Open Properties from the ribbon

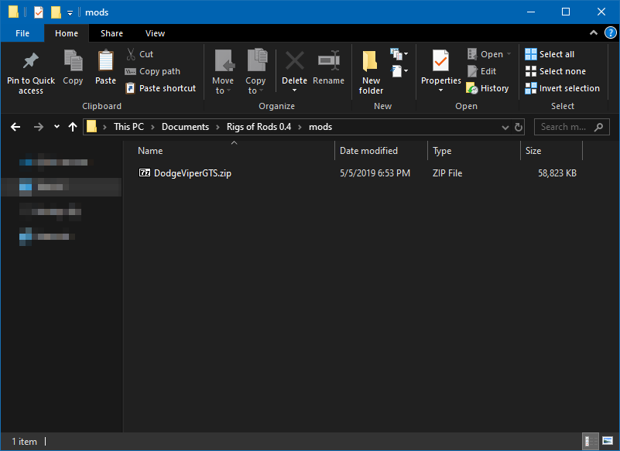tap(440, 61)
